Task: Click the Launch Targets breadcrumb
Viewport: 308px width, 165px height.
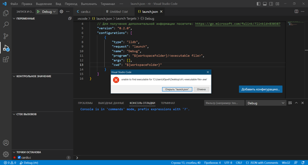Action: (x=126, y=18)
